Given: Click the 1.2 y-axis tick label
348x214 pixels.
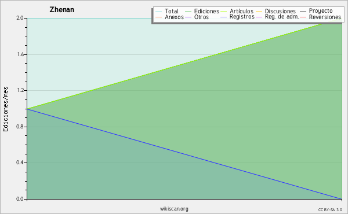Looking at the screenshot, I should (x=20, y=90).
